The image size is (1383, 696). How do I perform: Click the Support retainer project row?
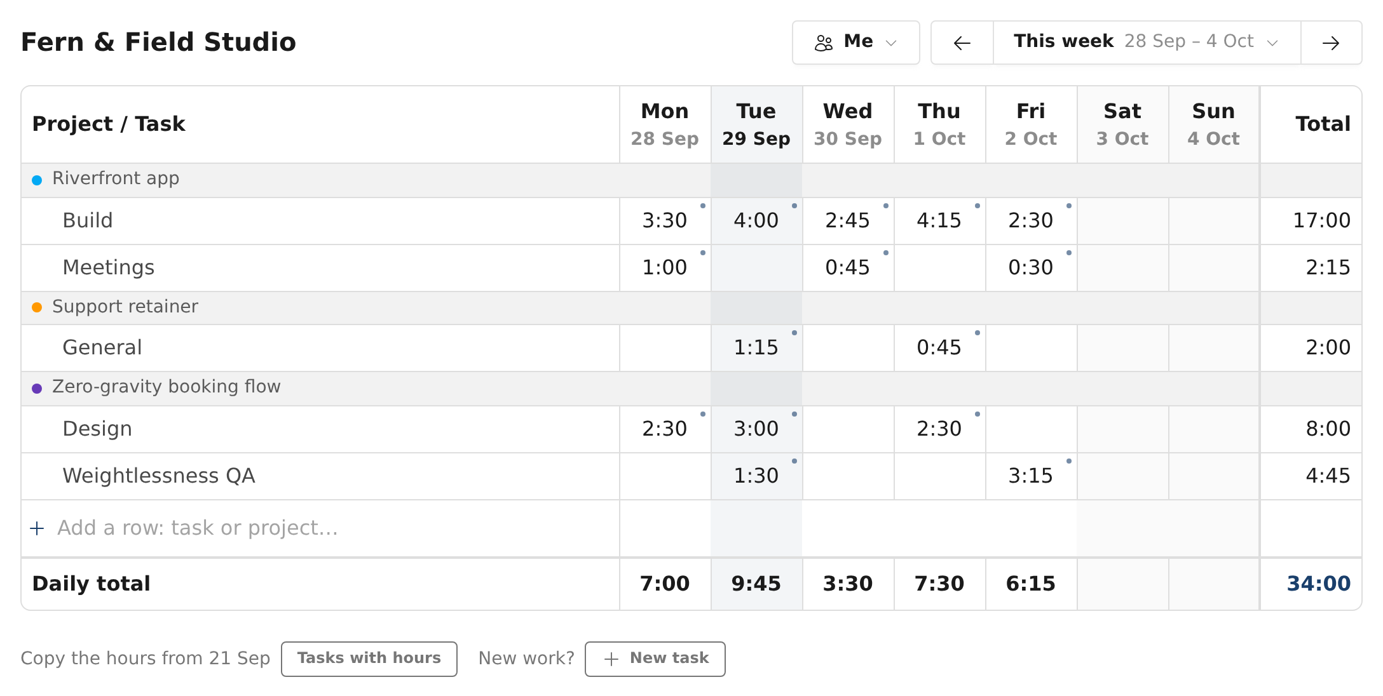691,308
